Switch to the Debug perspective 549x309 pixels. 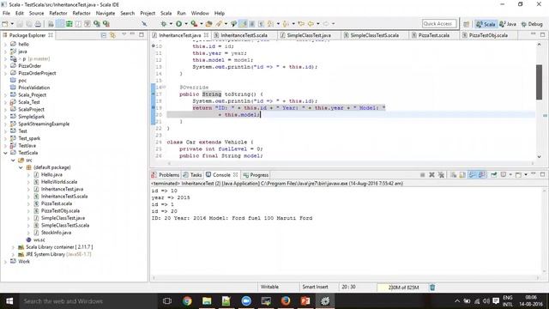pos(532,24)
